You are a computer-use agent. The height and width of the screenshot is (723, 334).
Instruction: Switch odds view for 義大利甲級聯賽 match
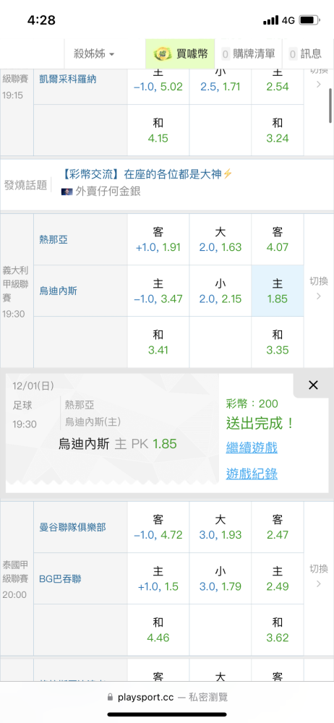click(319, 288)
